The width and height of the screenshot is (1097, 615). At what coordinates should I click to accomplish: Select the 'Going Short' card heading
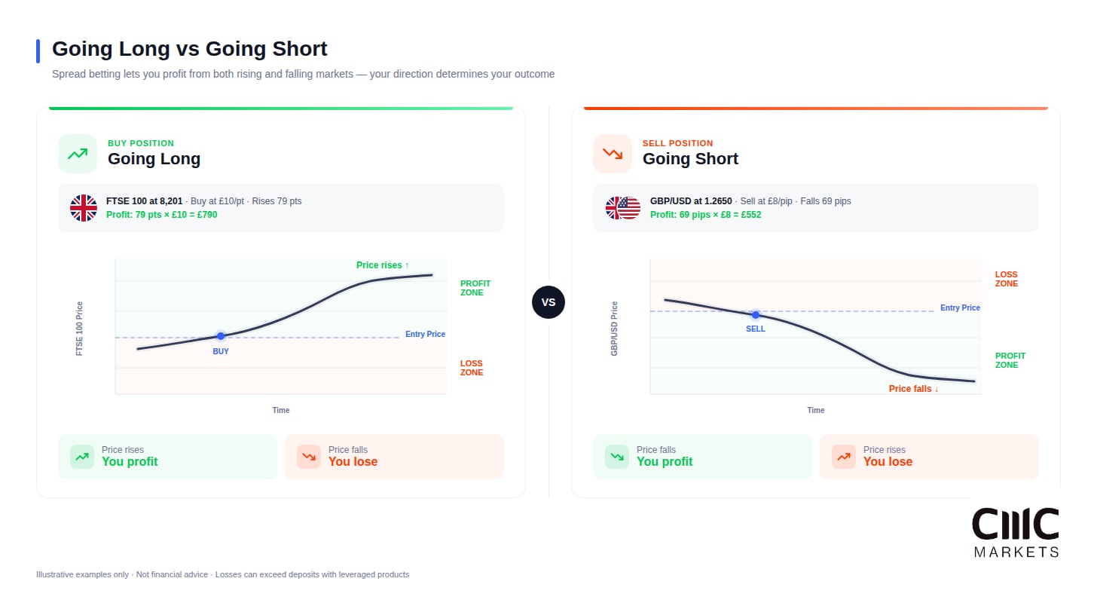690,159
